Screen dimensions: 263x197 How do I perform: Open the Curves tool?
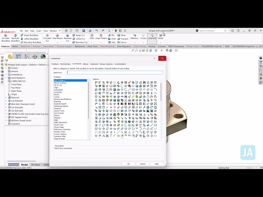click(143, 37)
